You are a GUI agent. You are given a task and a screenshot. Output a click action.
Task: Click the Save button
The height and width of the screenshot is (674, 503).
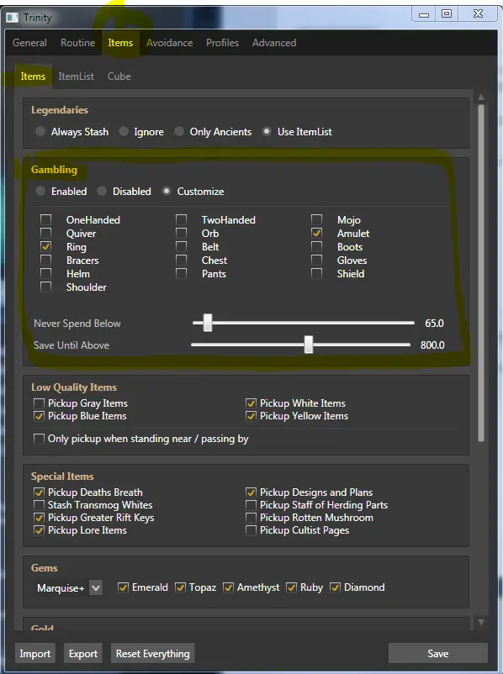(x=437, y=653)
